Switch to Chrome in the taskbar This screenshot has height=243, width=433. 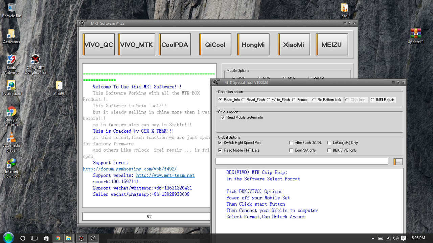point(58,238)
